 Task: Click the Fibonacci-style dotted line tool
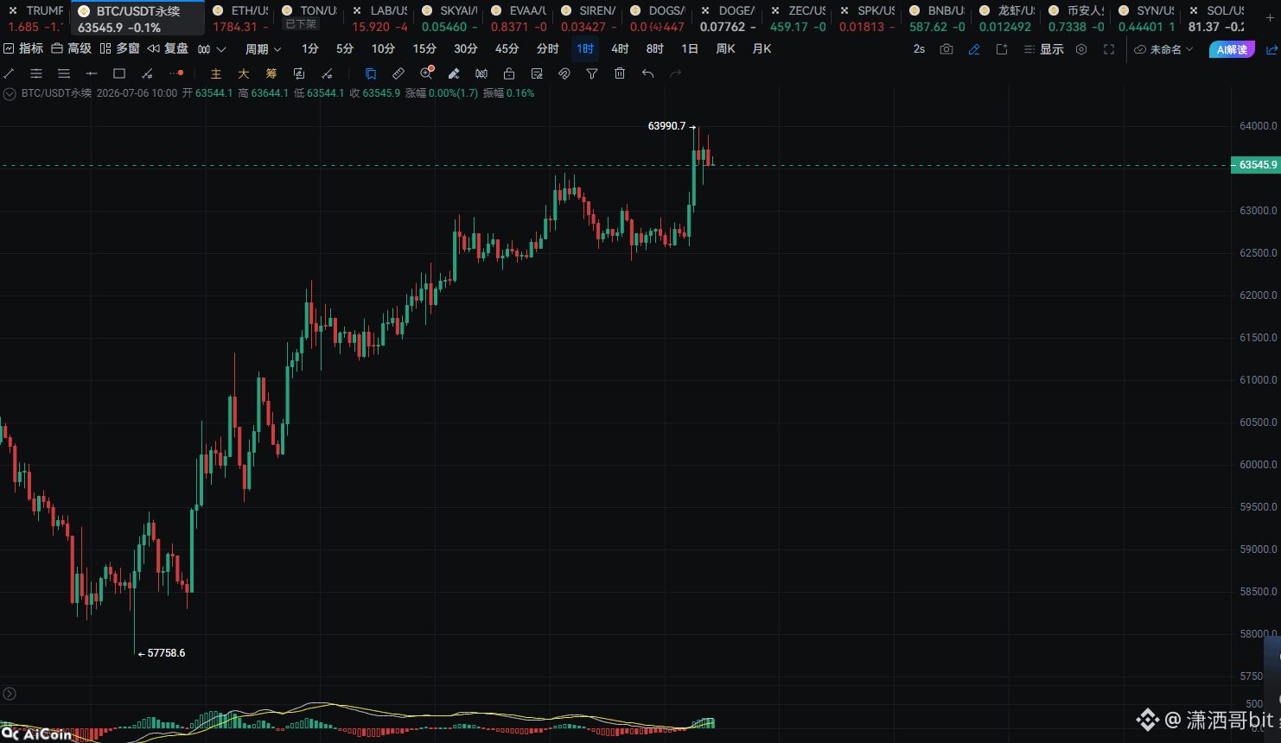(x=147, y=73)
